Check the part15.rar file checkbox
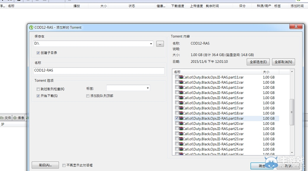The height and width of the screenshot is (171, 308). coord(177,98)
